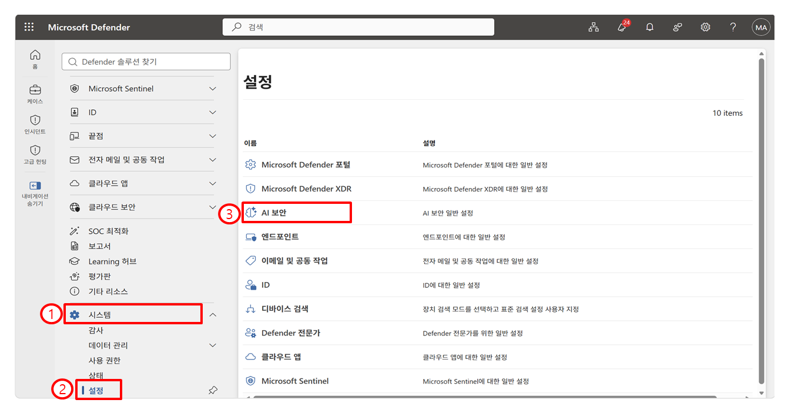The width and height of the screenshot is (788, 413).
Task: Click the plain bell alerts icon
Action: [x=649, y=27]
